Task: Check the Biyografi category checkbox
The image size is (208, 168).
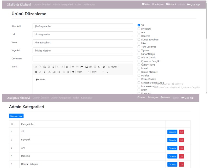Action: coord(139,29)
